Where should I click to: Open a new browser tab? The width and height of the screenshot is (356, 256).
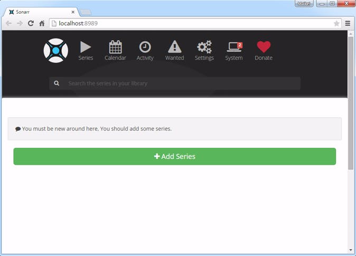[86, 12]
